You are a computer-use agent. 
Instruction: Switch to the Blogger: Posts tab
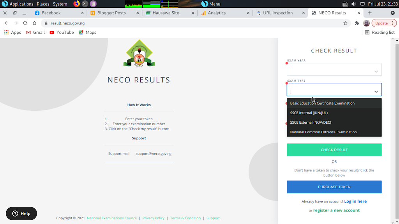(x=114, y=13)
